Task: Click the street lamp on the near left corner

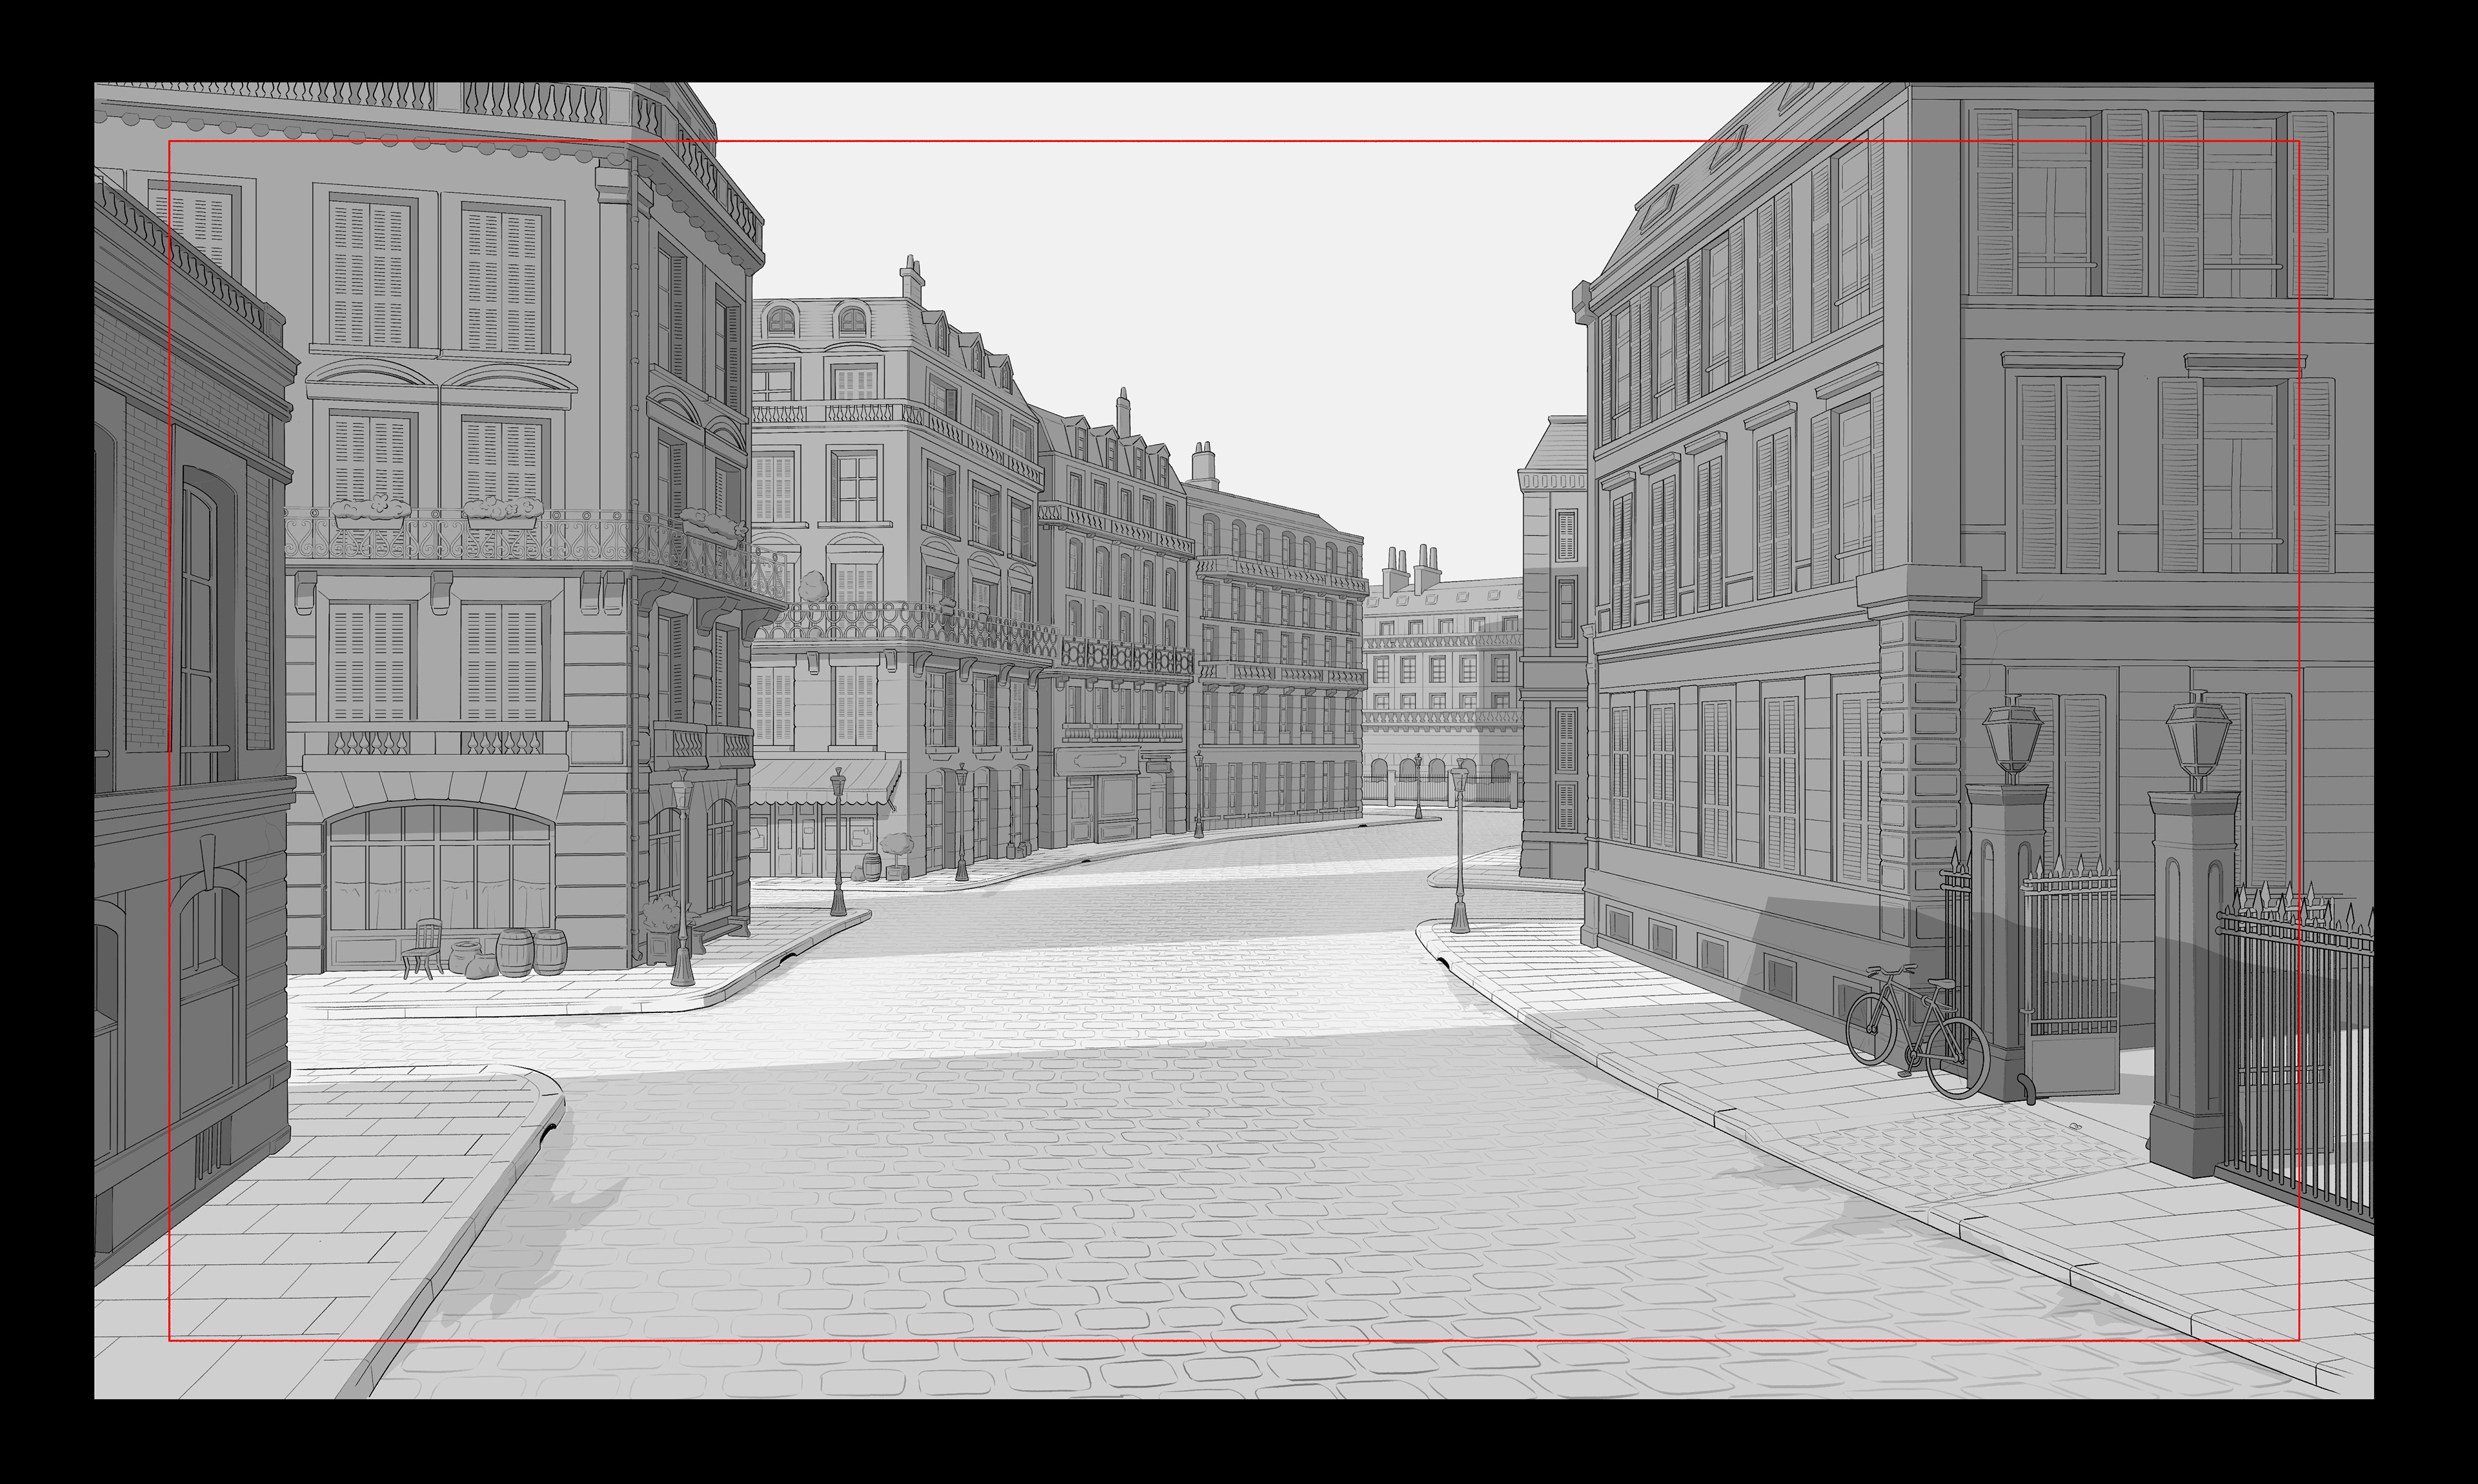Action: click(682, 880)
